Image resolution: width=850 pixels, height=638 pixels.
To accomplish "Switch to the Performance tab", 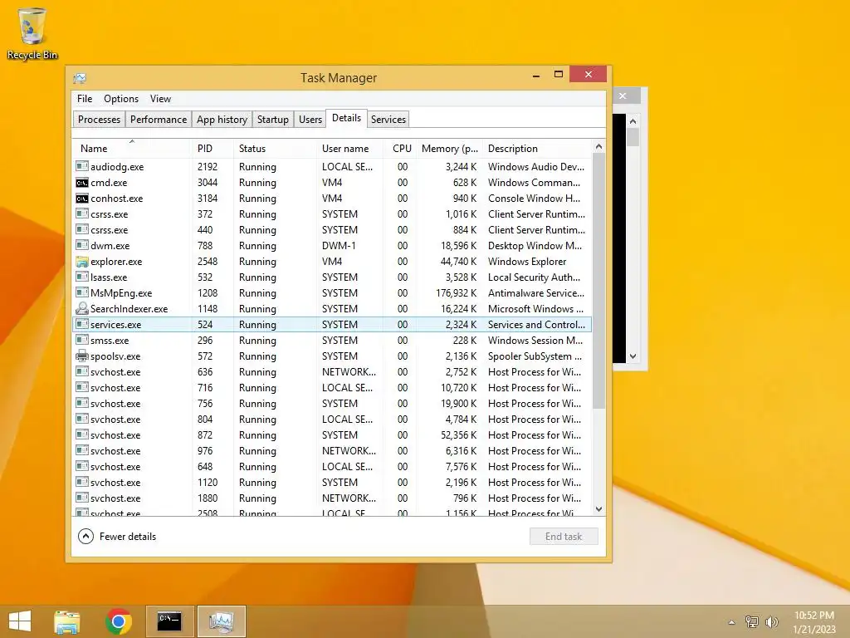I will [x=159, y=120].
